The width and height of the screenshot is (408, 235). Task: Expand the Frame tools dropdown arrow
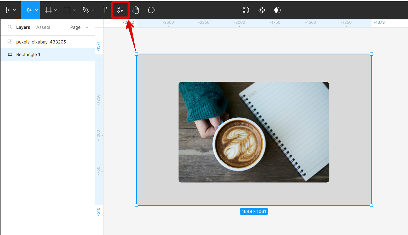click(55, 10)
